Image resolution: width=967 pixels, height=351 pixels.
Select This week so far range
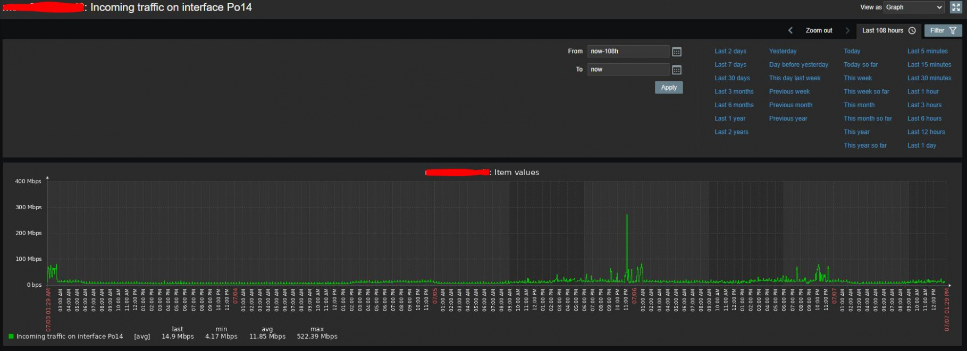click(866, 92)
